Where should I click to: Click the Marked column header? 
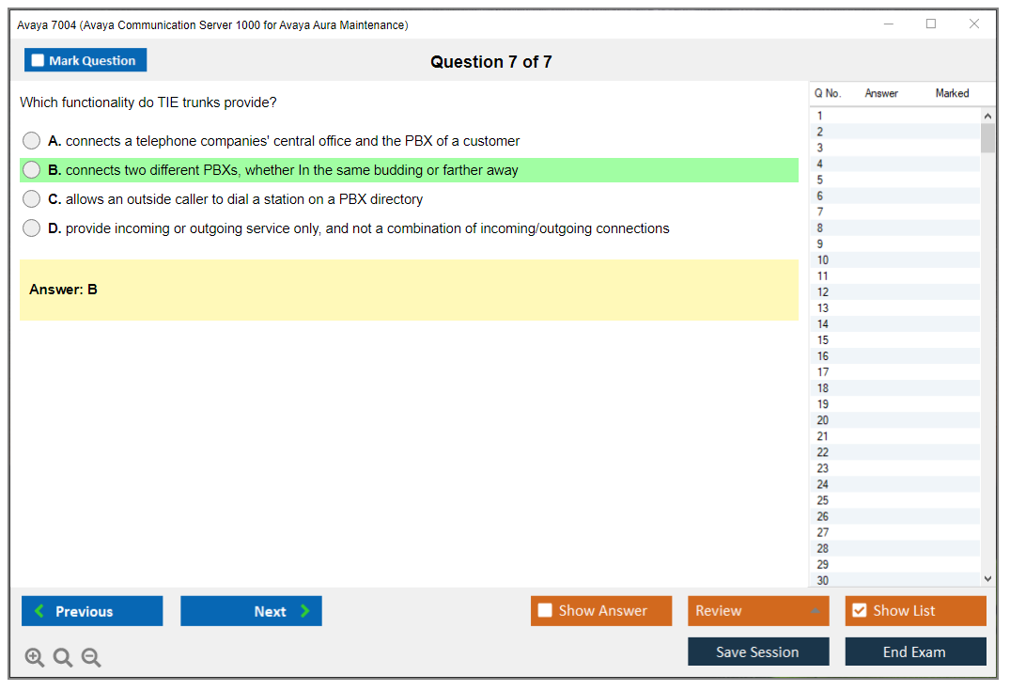click(x=952, y=93)
